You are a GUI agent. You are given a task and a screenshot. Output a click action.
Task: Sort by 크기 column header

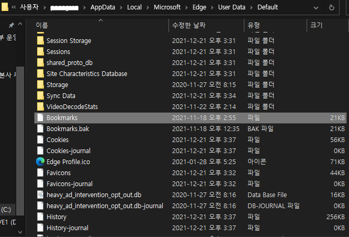tap(328, 25)
